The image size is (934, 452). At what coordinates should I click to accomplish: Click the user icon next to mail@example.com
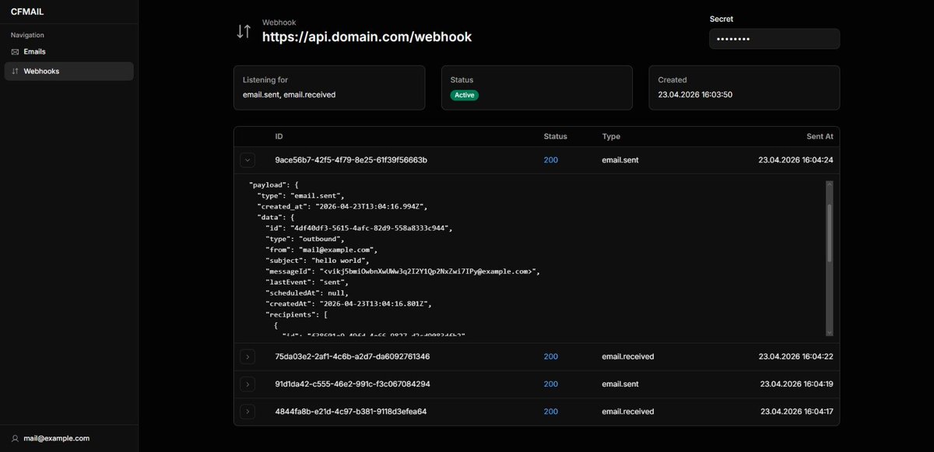15,438
